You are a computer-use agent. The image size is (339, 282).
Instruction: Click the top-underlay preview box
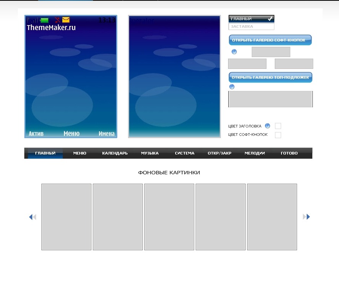(x=270, y=99)
